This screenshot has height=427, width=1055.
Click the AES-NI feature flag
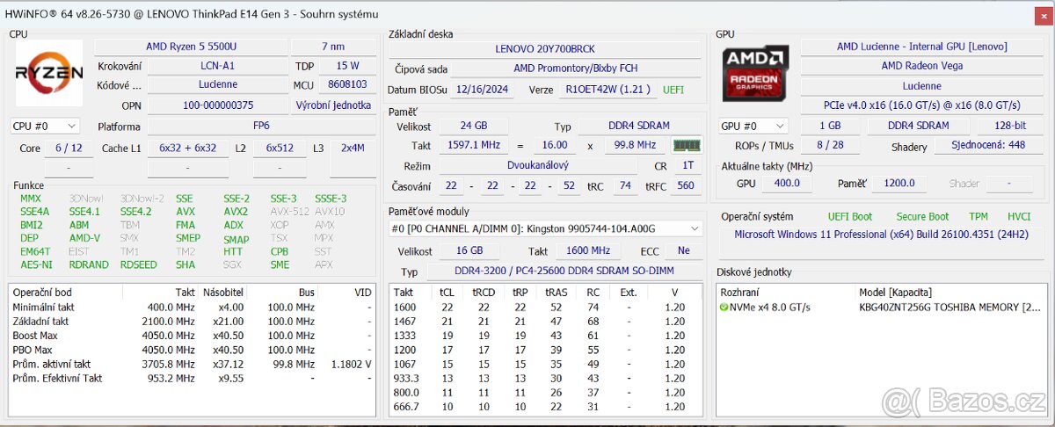tap(36, 264)
